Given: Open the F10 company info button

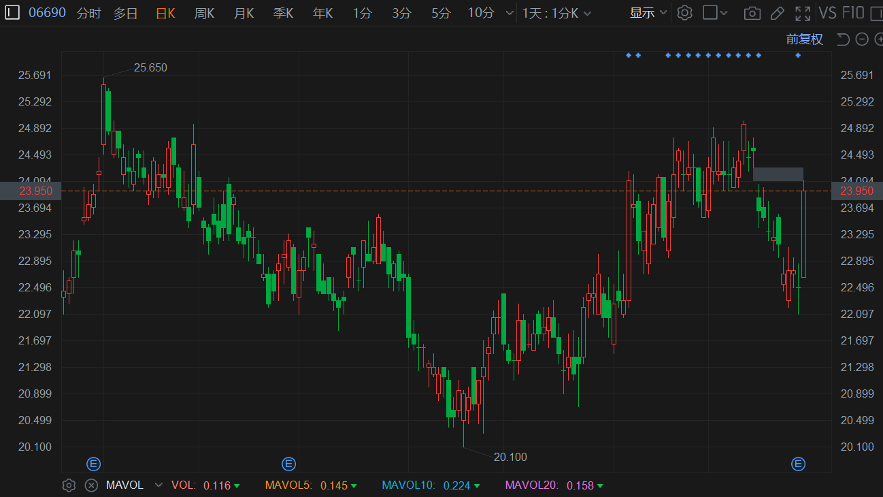Looking at the screenshot, I should pyautogui.click(x=853, y=13).
